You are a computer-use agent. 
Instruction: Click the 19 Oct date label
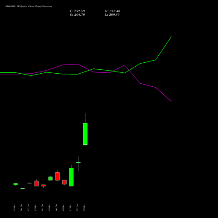[x=63, y=208]
